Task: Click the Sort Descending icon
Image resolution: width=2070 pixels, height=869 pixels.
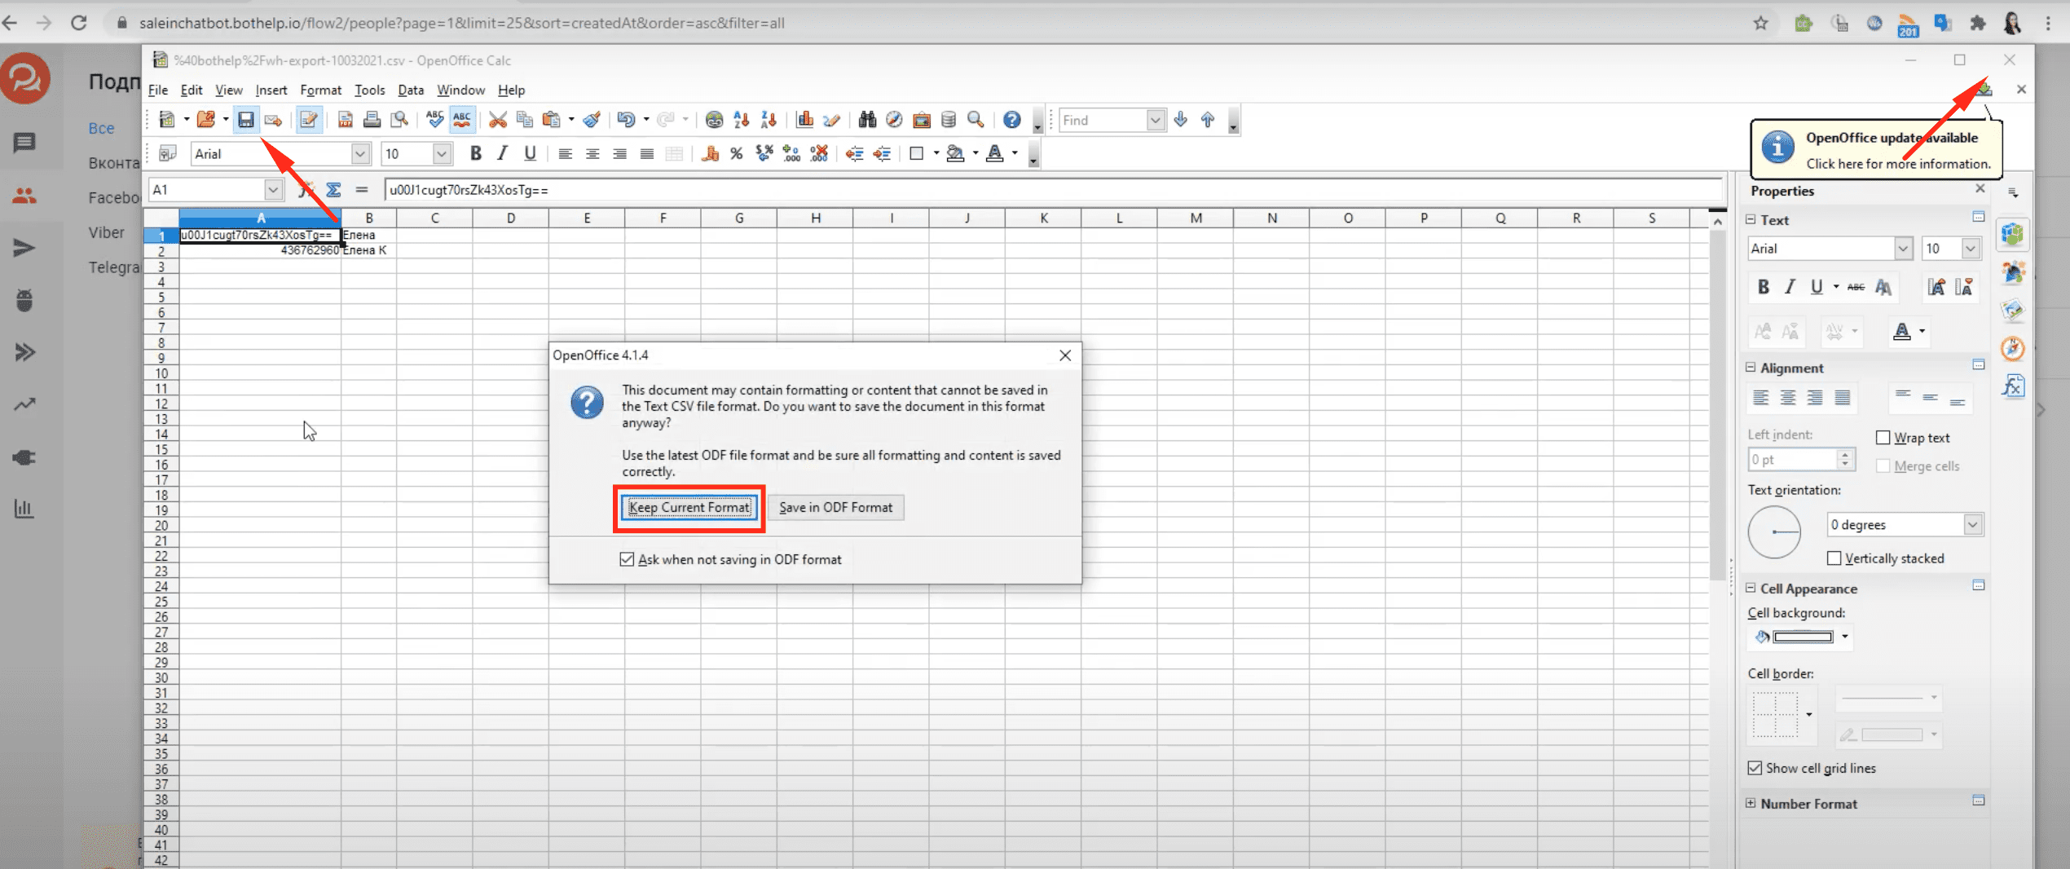Action: pos(768,120)
